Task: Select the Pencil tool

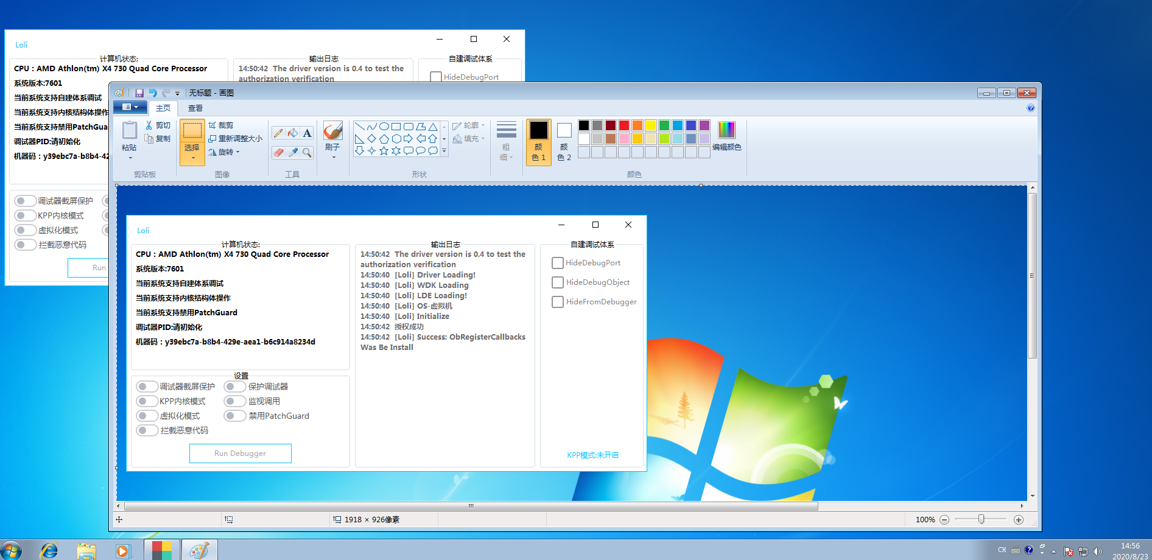Action: 278,133
